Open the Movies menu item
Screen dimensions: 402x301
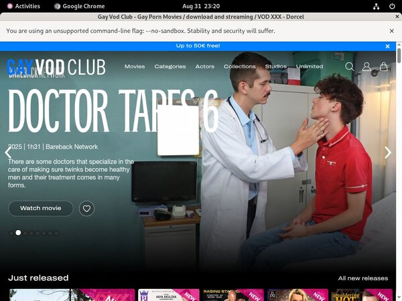tap(135, 67)
